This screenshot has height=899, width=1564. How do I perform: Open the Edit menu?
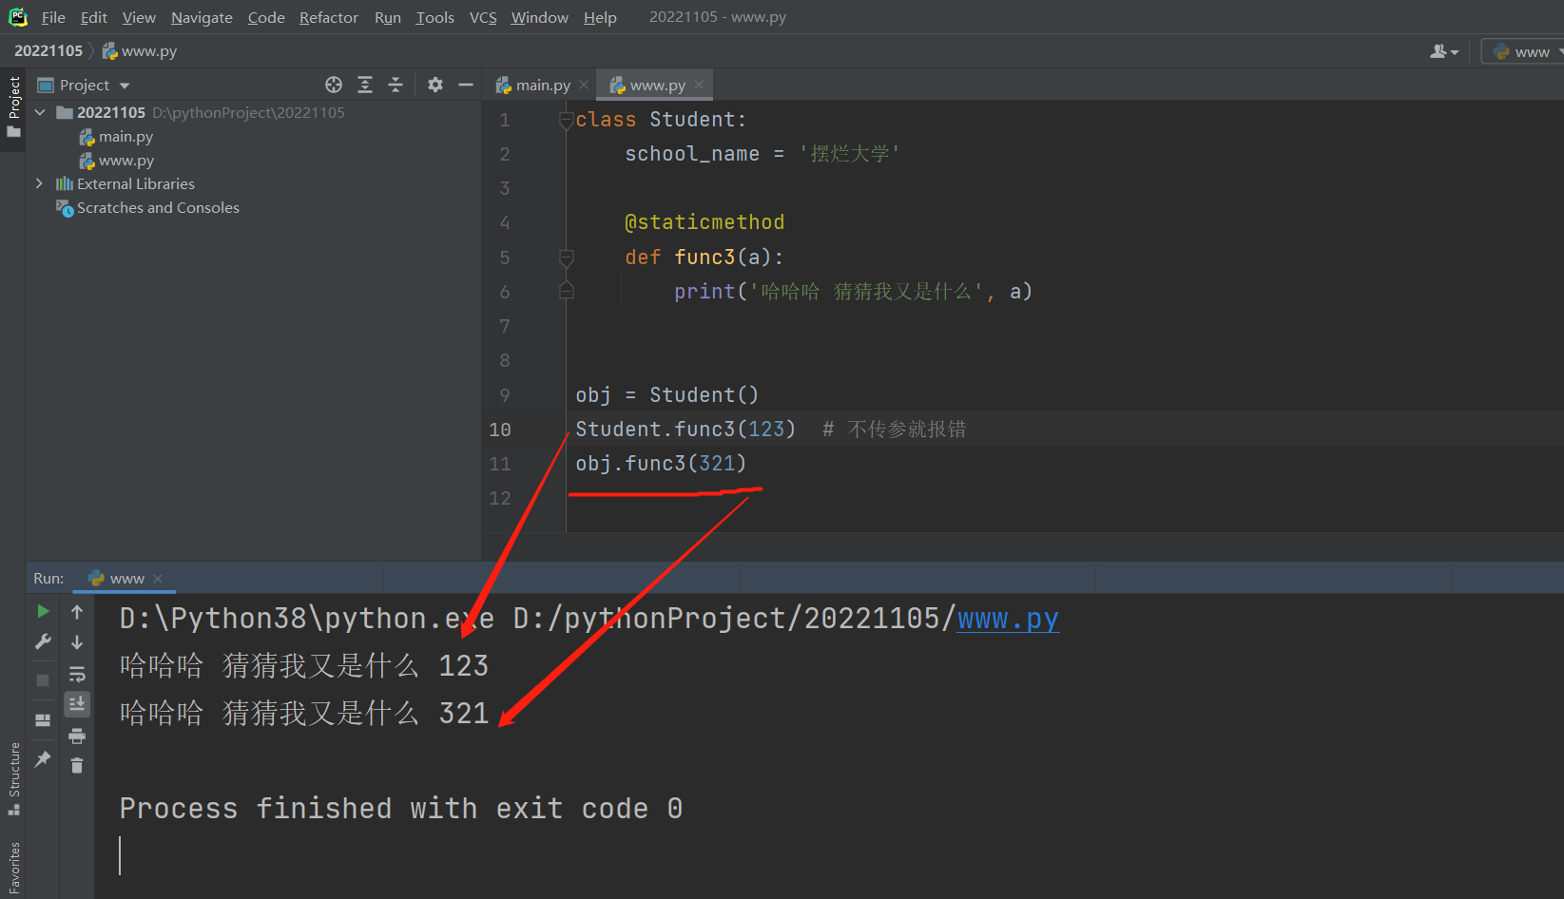pyautogui.click(x=94, y=17)
